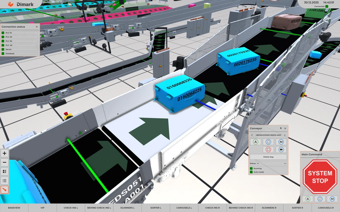Click the zoom out minus button
This screenshot has width=340, height=212.
pyautogui.click(x=4, y=162)
